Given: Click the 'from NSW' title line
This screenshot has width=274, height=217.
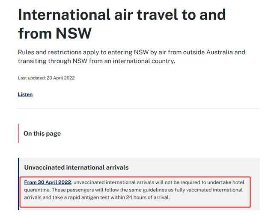Looking at the screenshot, I should [x=55, y=33].
